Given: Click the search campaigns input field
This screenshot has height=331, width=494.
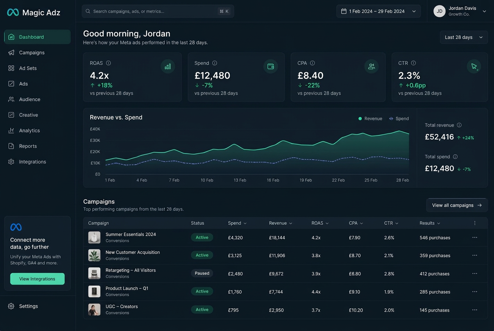Looking at the screenshot, I should point(158,11).
